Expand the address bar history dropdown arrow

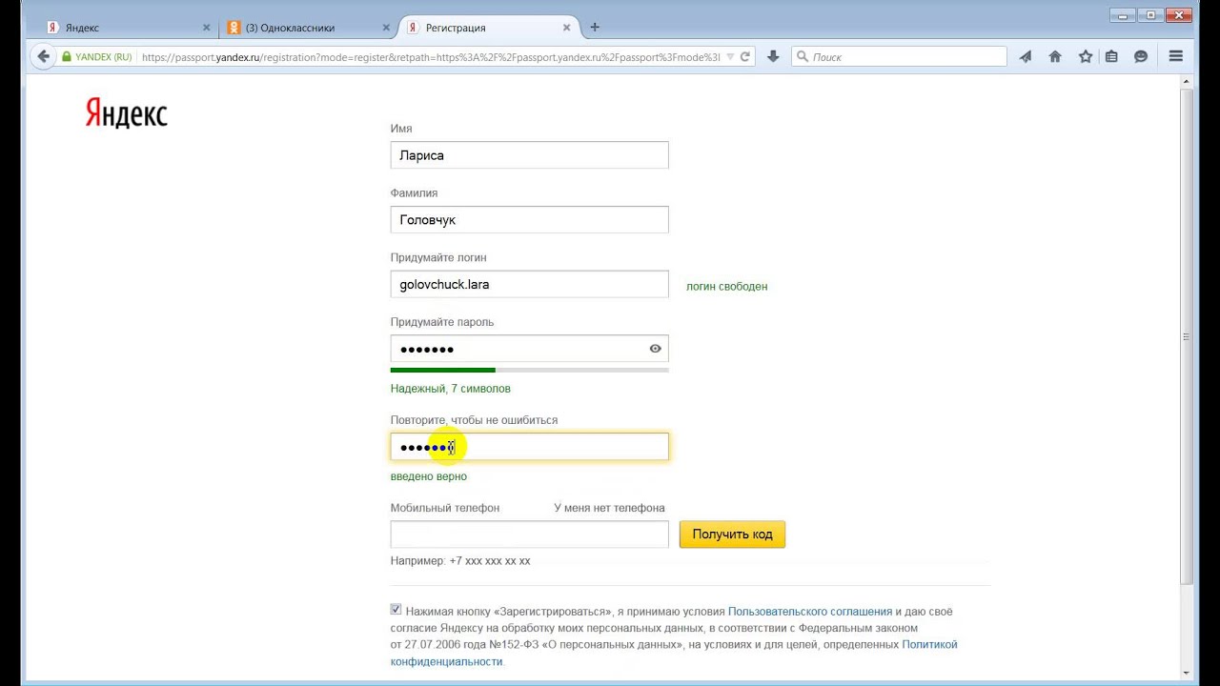[x=730, y=57]
